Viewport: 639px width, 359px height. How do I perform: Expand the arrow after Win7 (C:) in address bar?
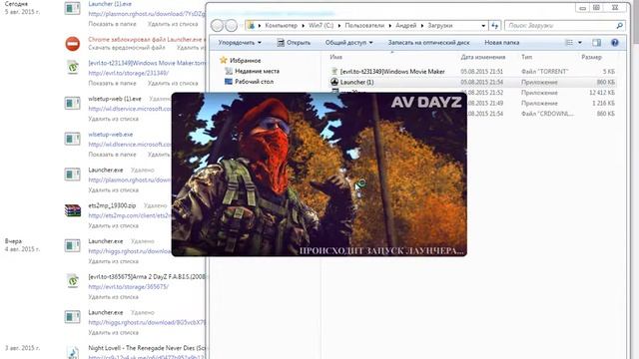(339, 25)
